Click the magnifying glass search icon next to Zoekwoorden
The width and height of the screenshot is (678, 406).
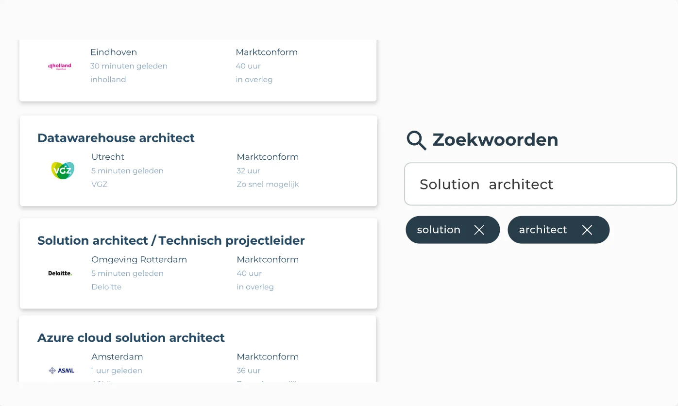(416, 140)
